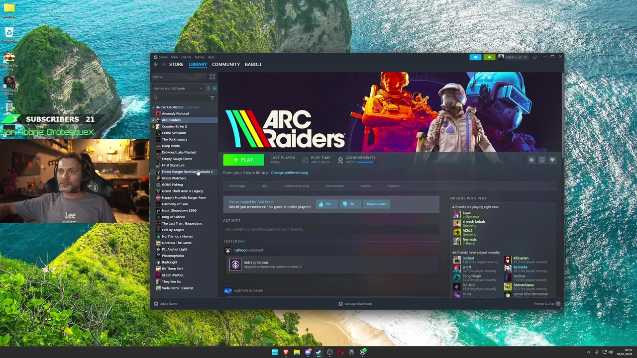637x358 pixels.
Task: Show ARC Raiders game info icon
Action: click(x=542, y=160)
